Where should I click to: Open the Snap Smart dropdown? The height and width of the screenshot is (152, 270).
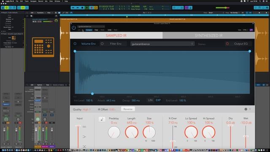tap(216, 13)
